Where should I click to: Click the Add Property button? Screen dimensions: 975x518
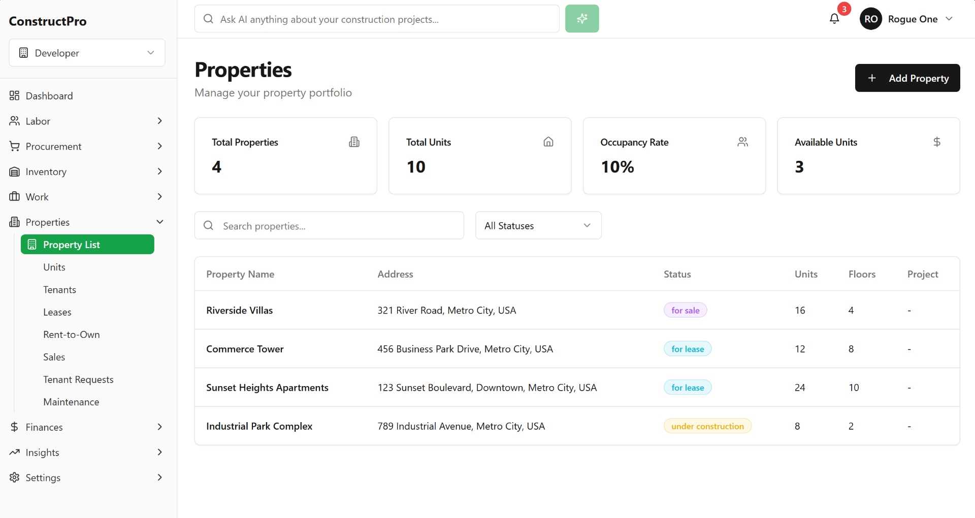[x=907, y=78]
